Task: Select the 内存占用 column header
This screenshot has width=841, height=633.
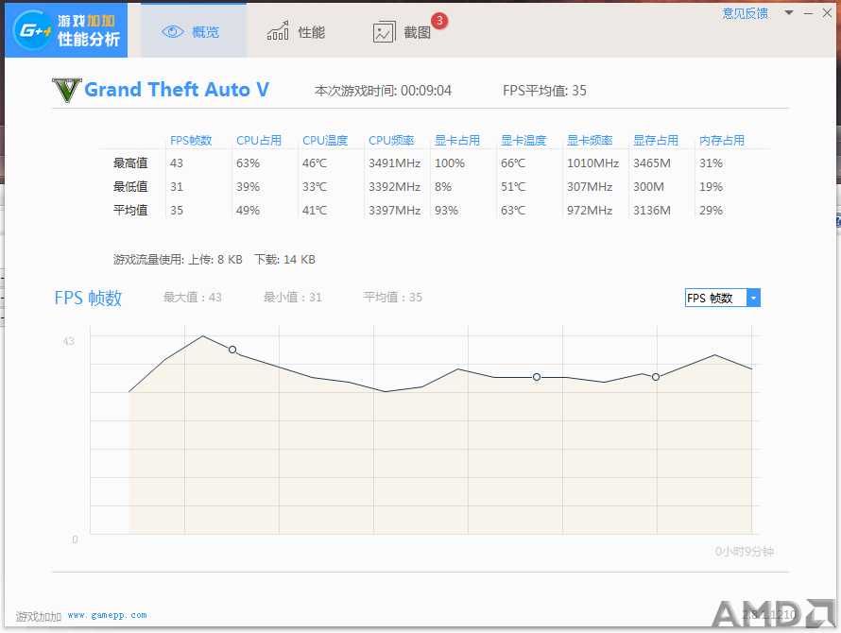Action: (x=722, y=141)
